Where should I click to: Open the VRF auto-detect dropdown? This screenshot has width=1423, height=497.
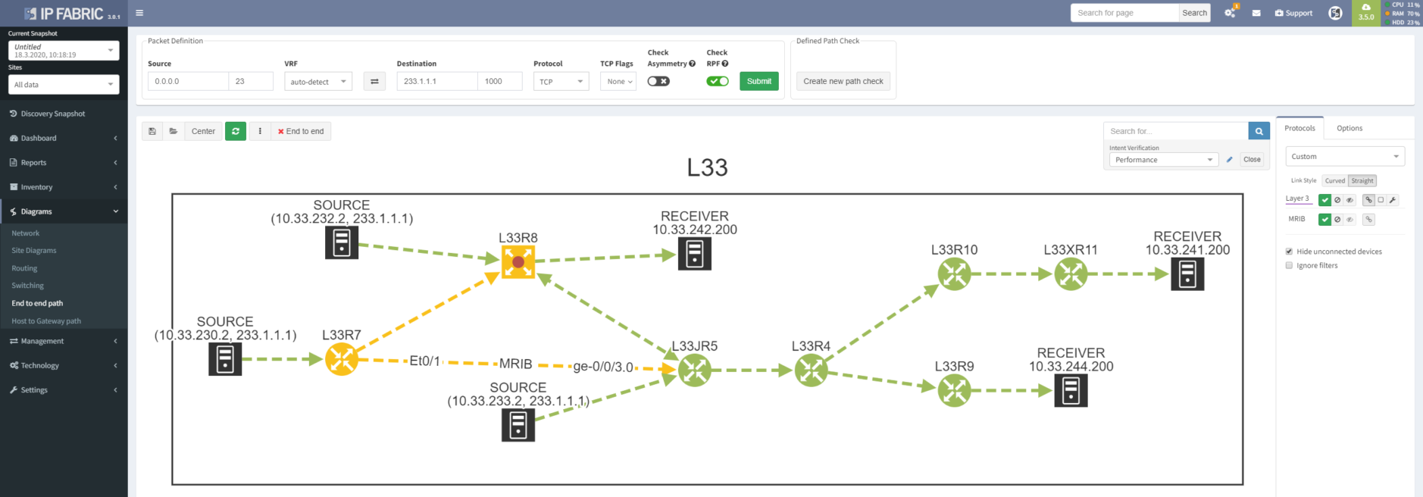click(x=318, y=81)
